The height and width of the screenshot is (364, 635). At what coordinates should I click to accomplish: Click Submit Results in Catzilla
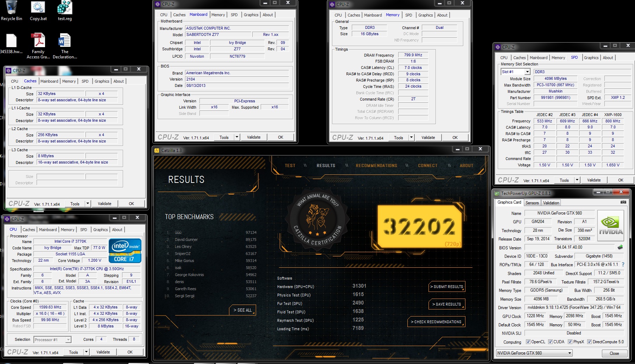pyautogui.click(x=447, y=287)
